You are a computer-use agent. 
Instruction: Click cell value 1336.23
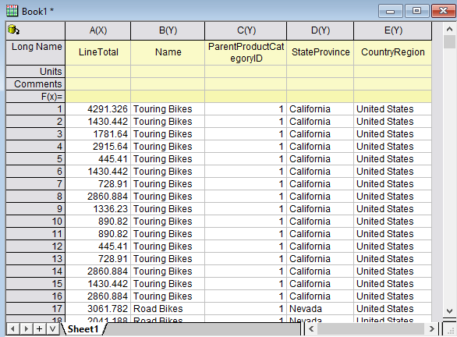[98, 209]
